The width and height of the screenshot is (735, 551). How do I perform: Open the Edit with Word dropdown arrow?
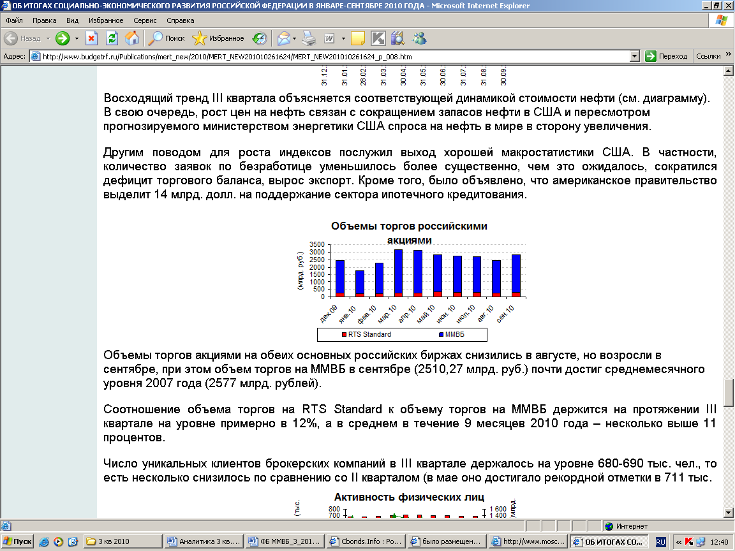343,38
